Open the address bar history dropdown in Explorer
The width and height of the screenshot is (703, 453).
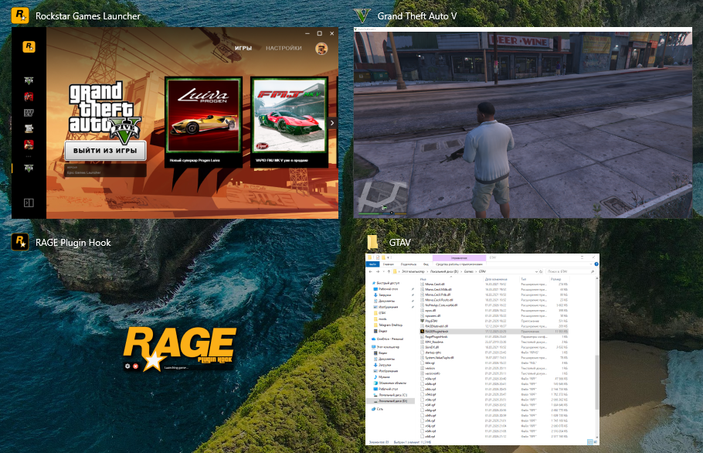(537, 271)
